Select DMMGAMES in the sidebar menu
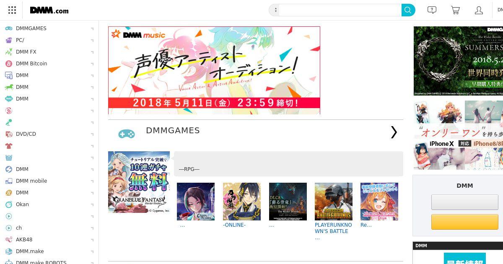 [x=31, y=28]
